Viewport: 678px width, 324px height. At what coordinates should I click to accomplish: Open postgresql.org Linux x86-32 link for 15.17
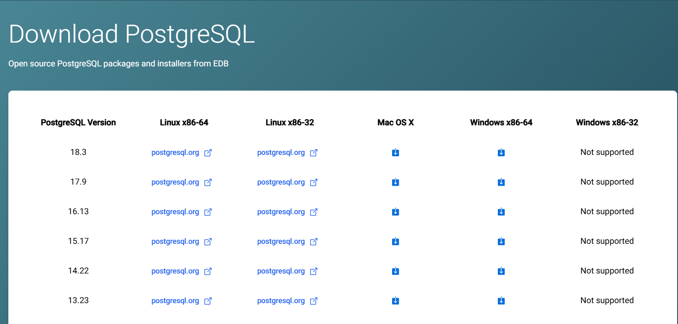(287, 241)
